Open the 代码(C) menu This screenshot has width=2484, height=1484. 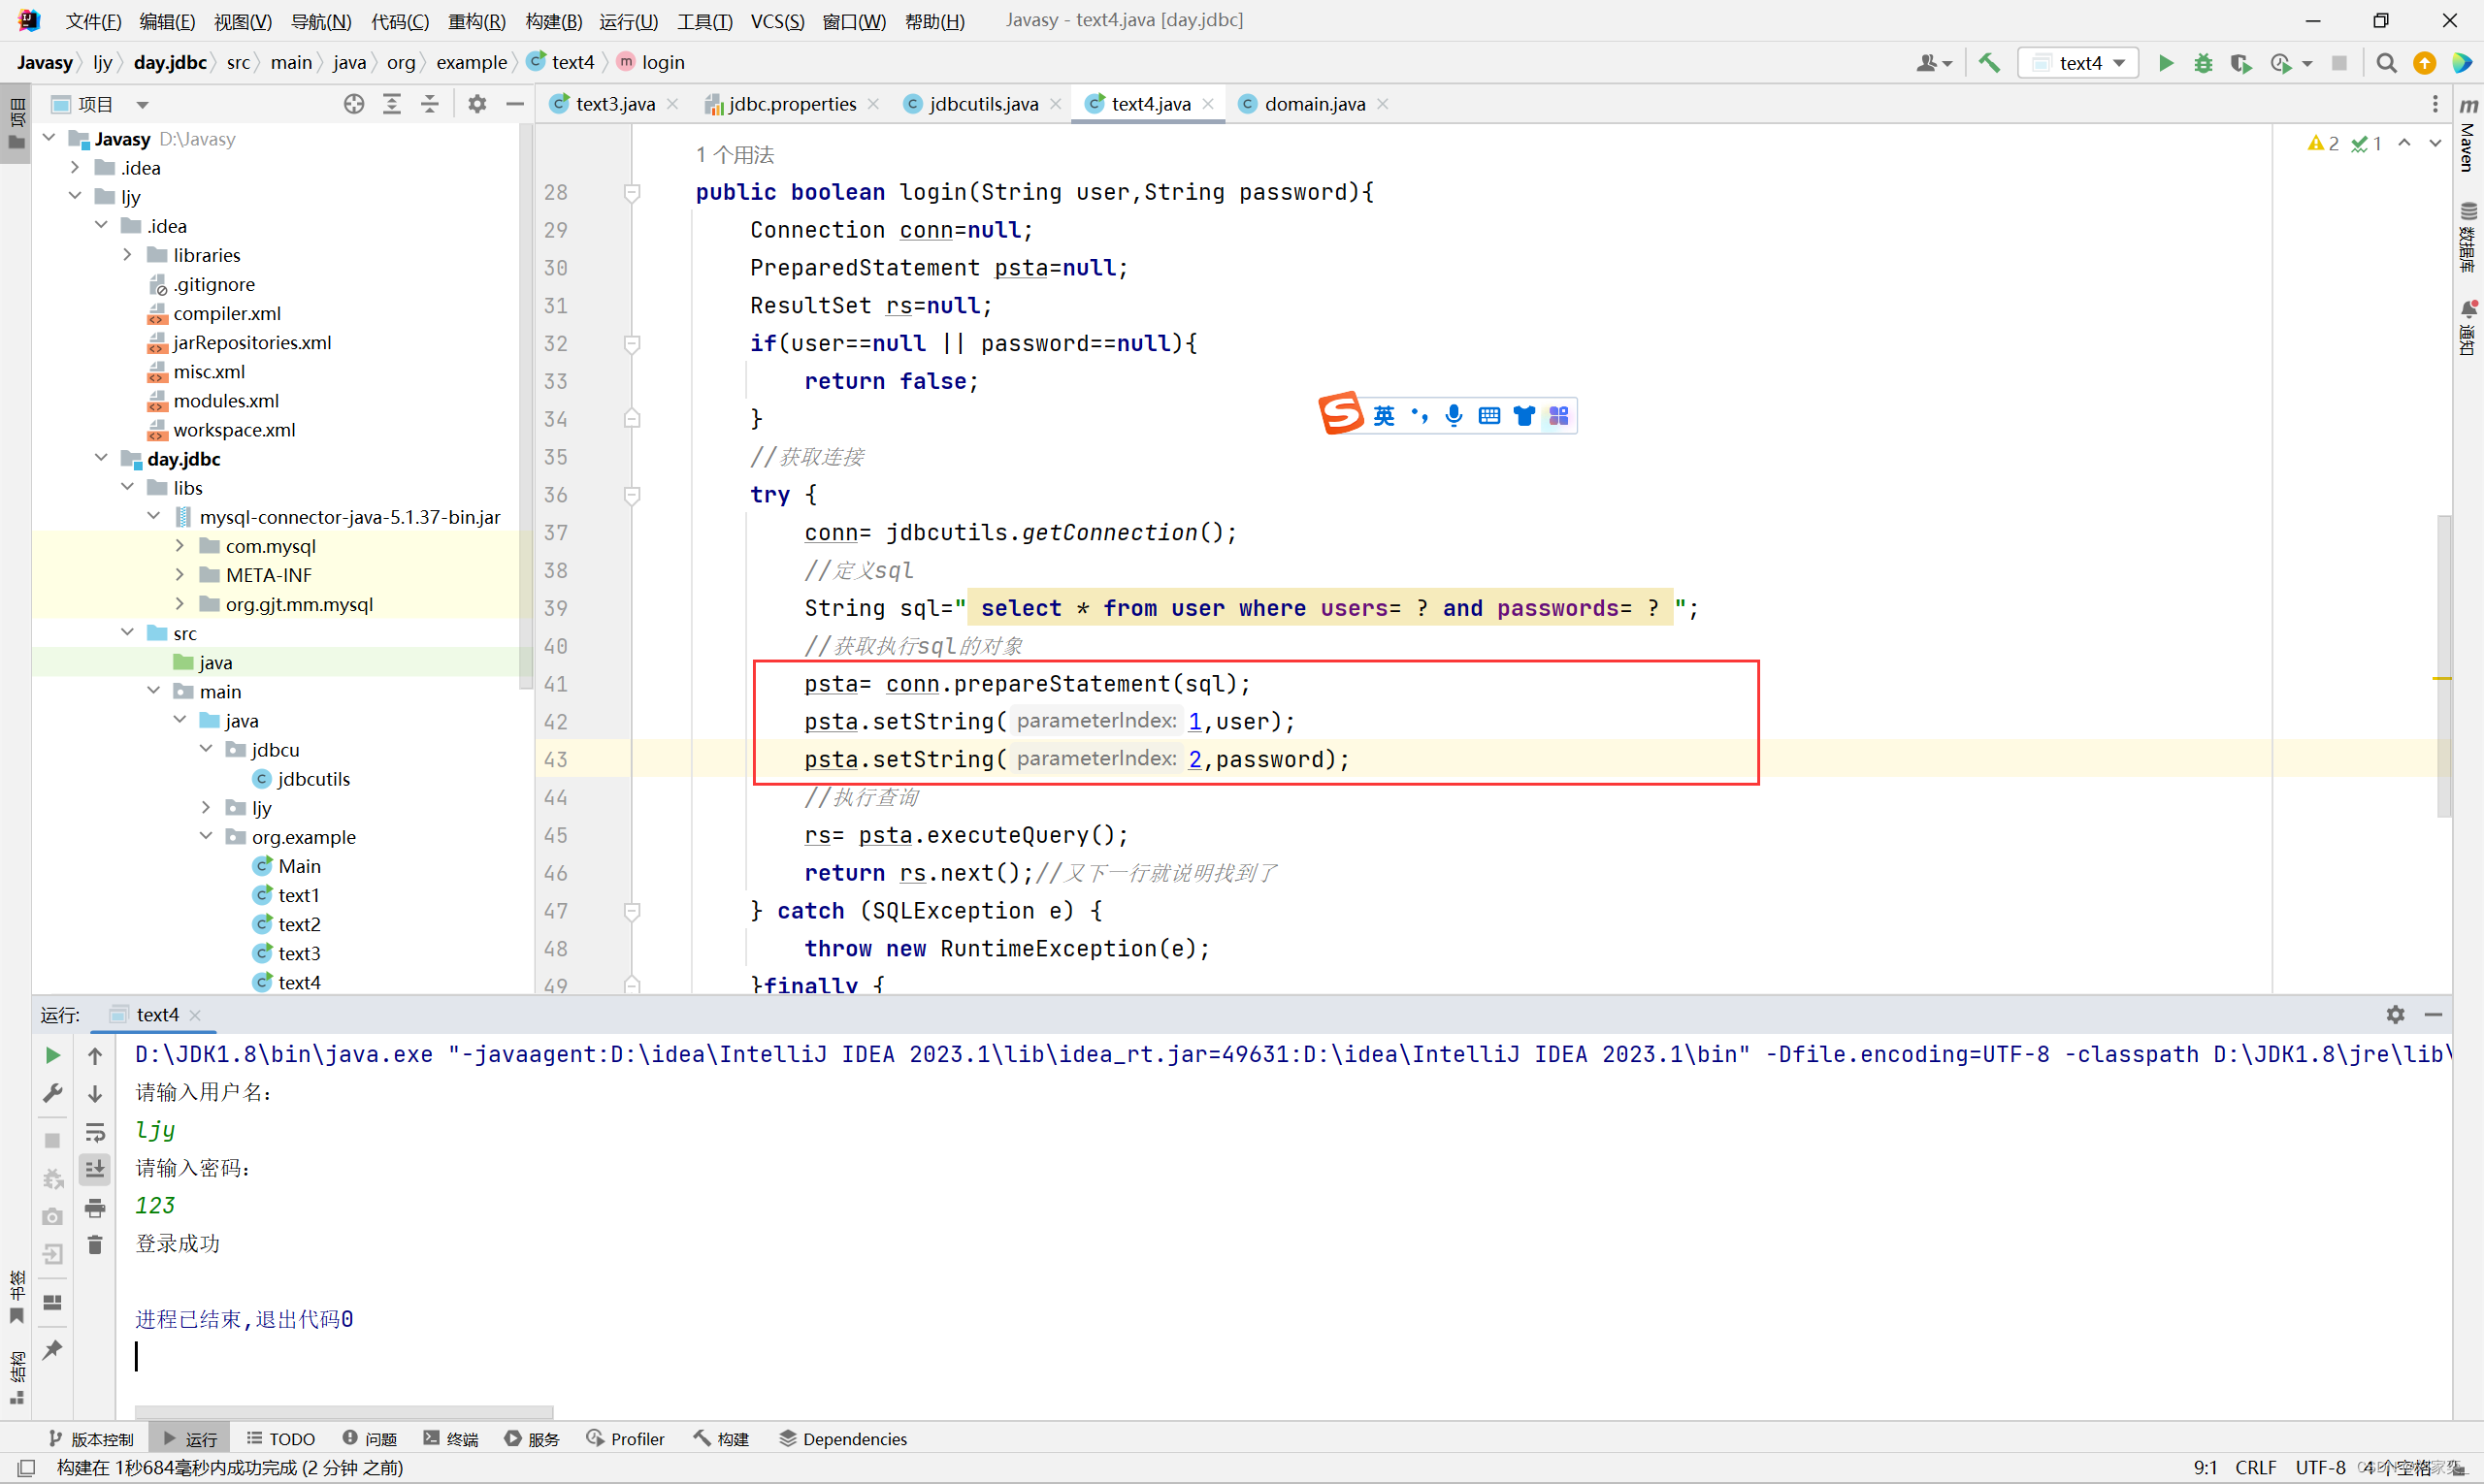(399, 21)
